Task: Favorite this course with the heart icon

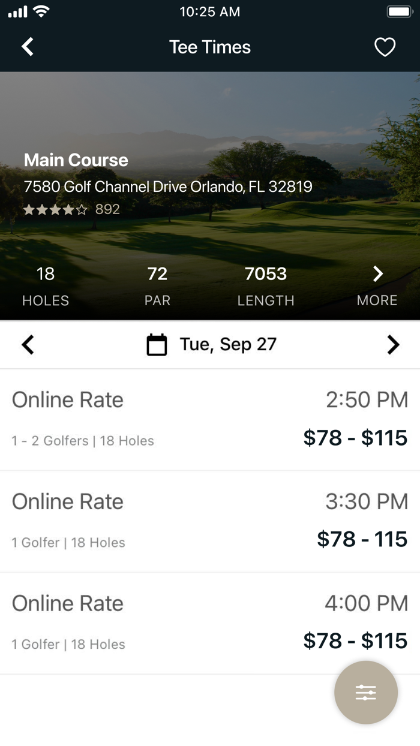Action: pos(385,47)
